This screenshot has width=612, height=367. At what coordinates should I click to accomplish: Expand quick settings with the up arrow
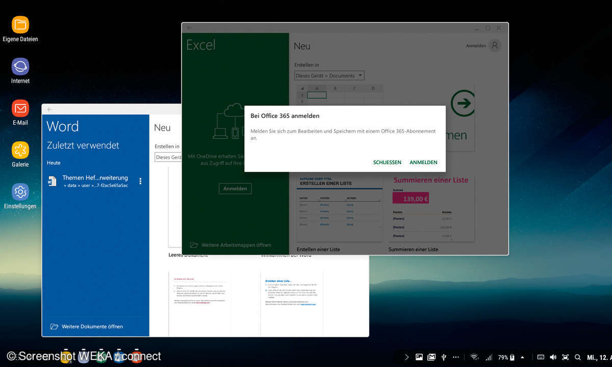pos(522,357)
